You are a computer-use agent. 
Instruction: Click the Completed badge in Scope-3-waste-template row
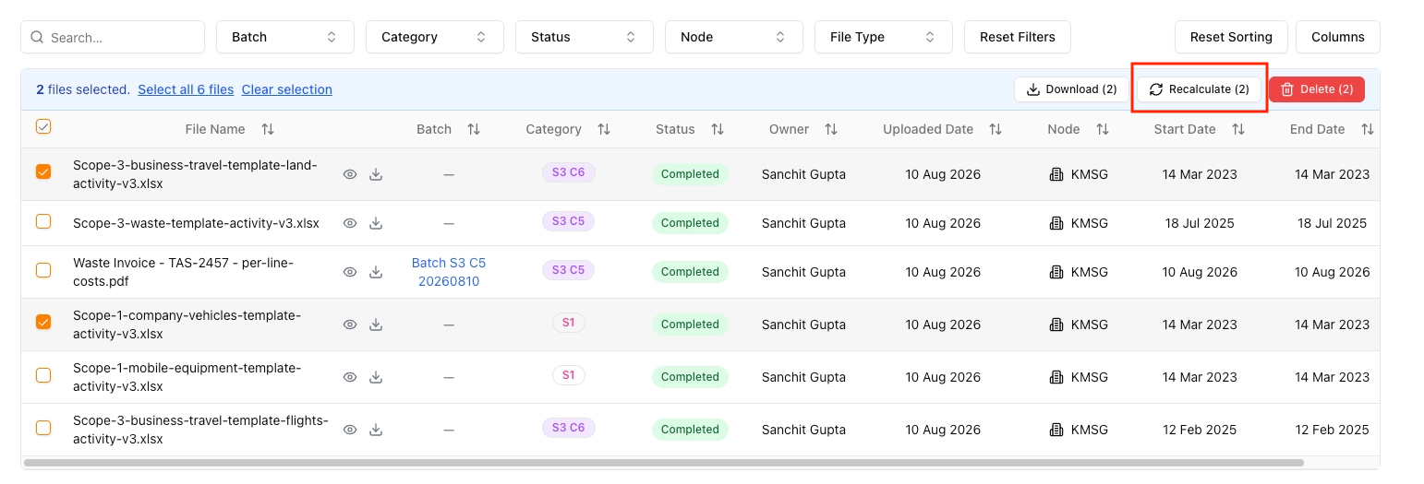(690, 223)
